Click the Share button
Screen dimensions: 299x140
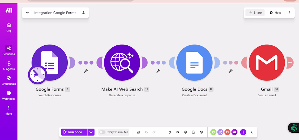point(255,13)
